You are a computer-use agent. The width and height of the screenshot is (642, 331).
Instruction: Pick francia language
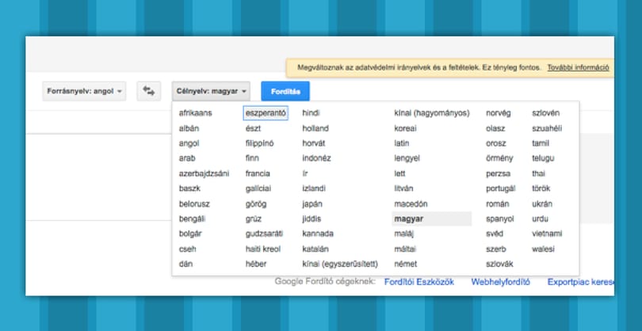[258, 173]
